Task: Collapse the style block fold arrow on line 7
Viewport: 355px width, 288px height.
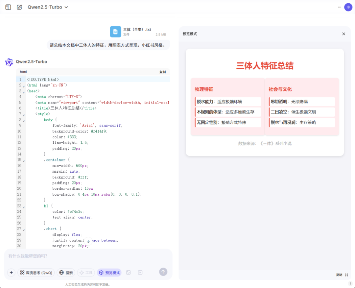Action: [23, 114]
